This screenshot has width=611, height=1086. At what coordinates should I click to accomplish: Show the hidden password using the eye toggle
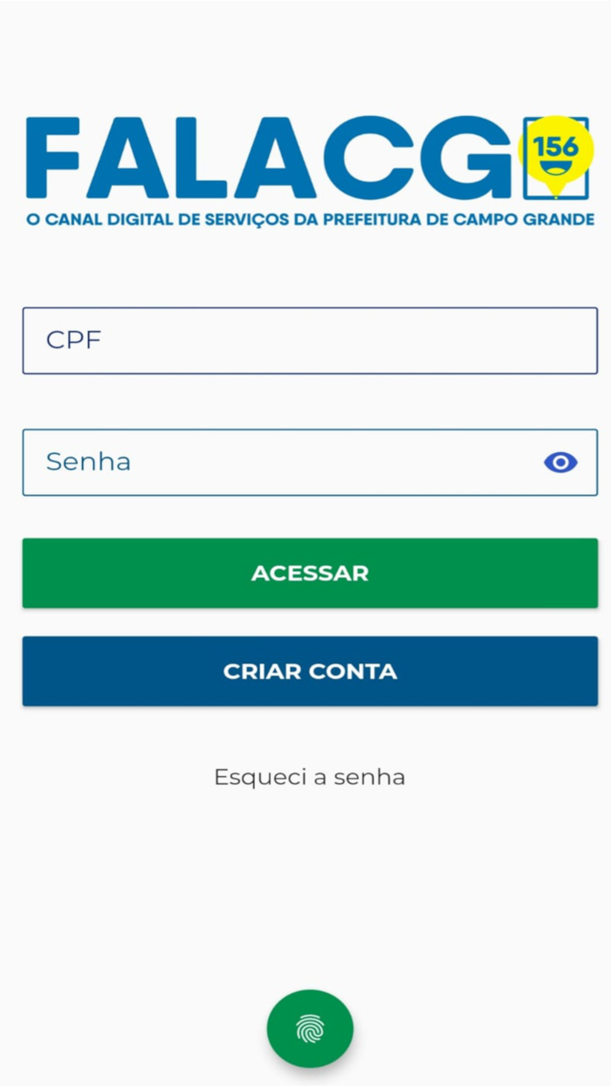click(560, 462)
